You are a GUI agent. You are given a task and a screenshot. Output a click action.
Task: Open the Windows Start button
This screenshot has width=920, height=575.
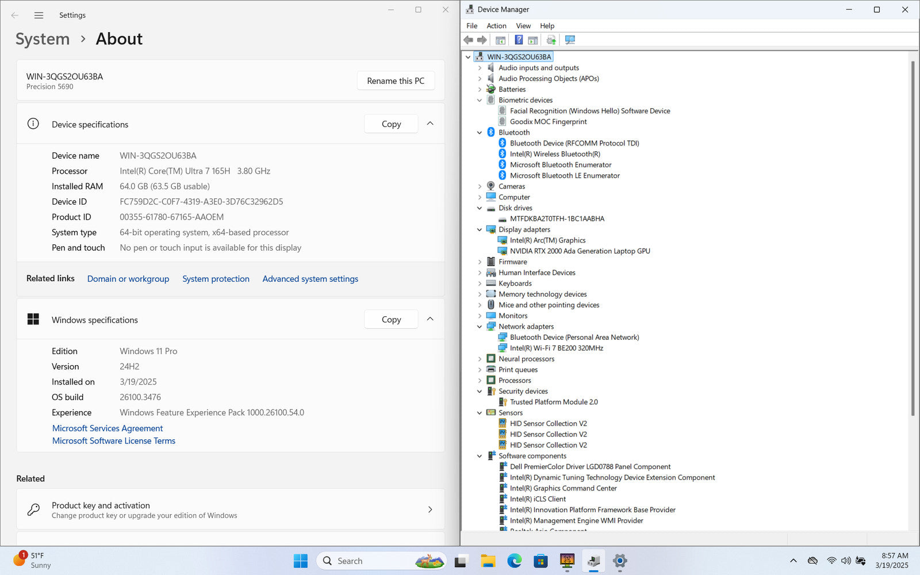pyautogui.click(x=300, y=561)
